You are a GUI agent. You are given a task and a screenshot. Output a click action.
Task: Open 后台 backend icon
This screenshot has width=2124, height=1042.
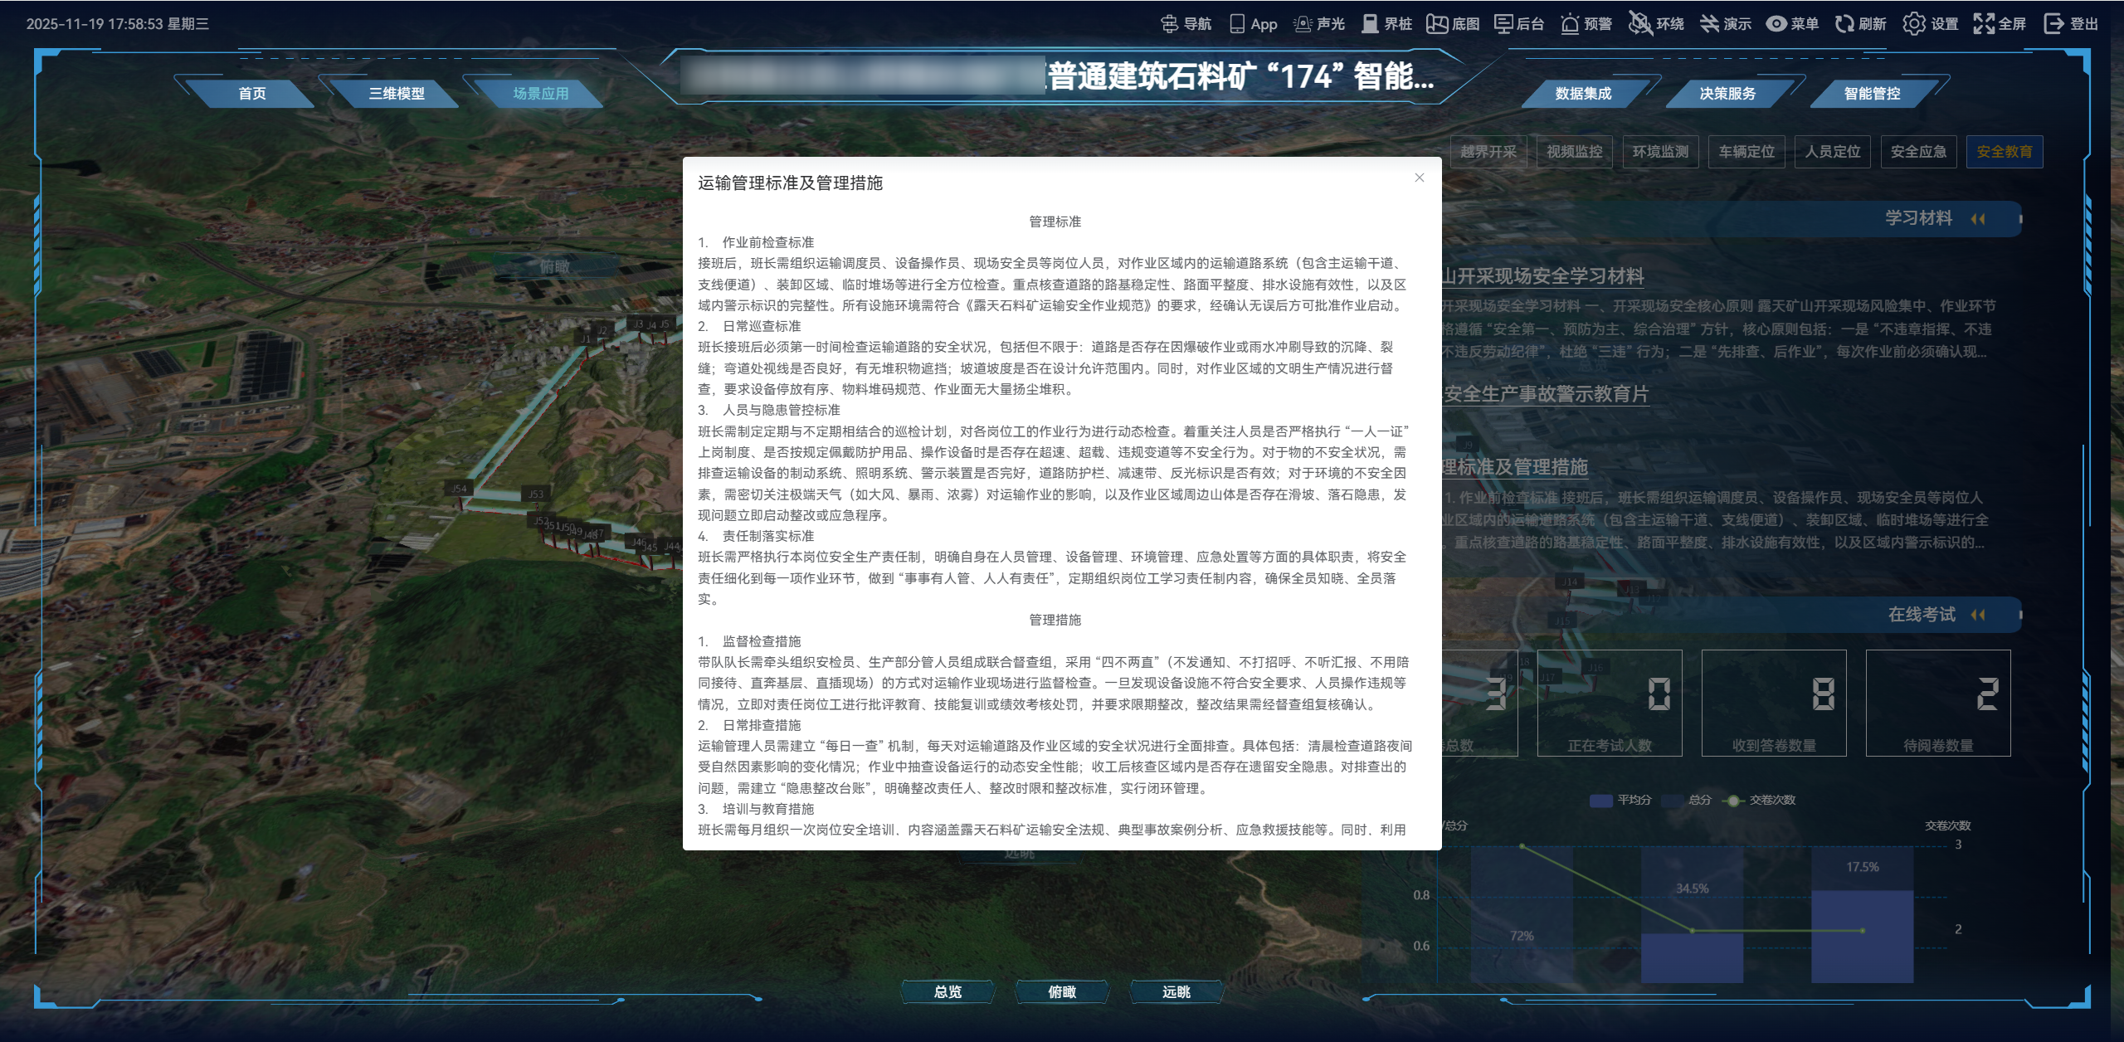click(1503, 24)
